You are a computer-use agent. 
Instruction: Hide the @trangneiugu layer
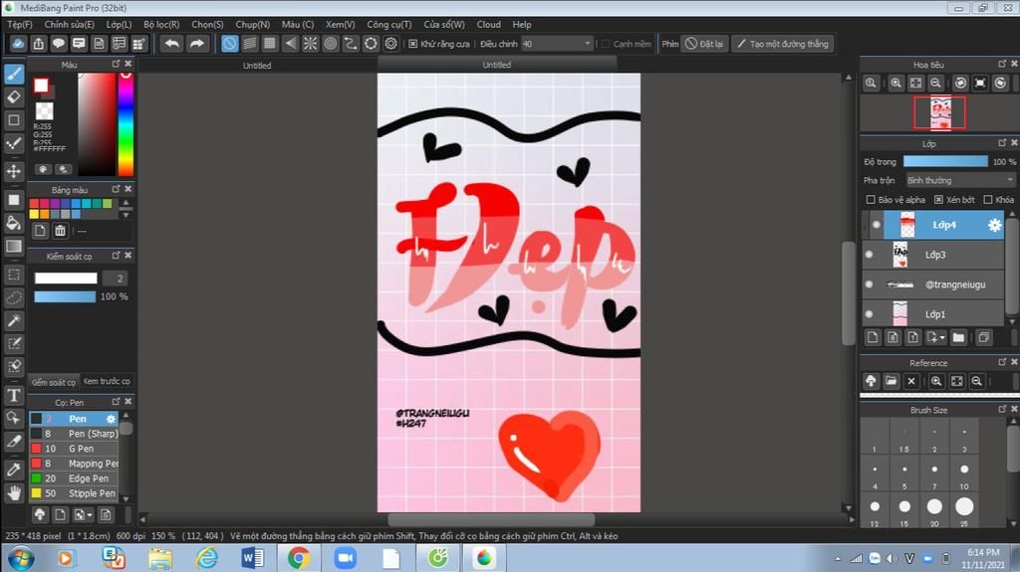point(869,285)
